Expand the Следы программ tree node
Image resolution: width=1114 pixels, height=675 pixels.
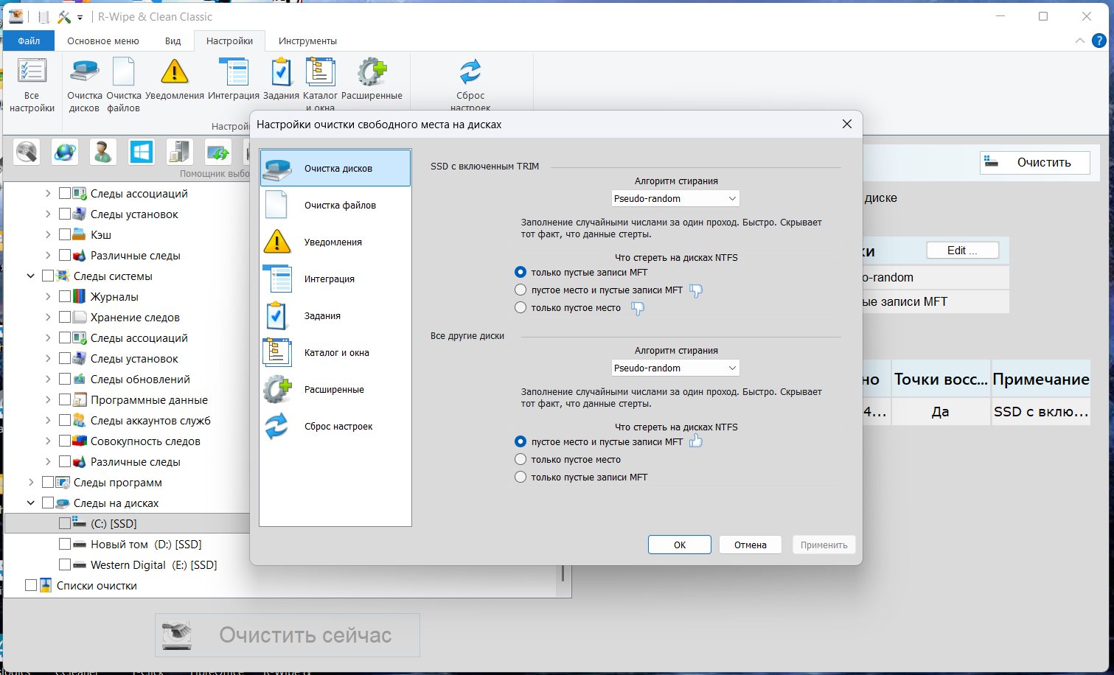31,483
